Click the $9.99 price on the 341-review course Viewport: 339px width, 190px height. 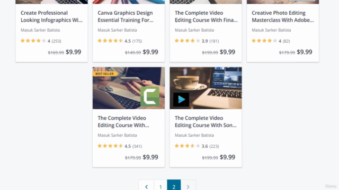(150, 157)
